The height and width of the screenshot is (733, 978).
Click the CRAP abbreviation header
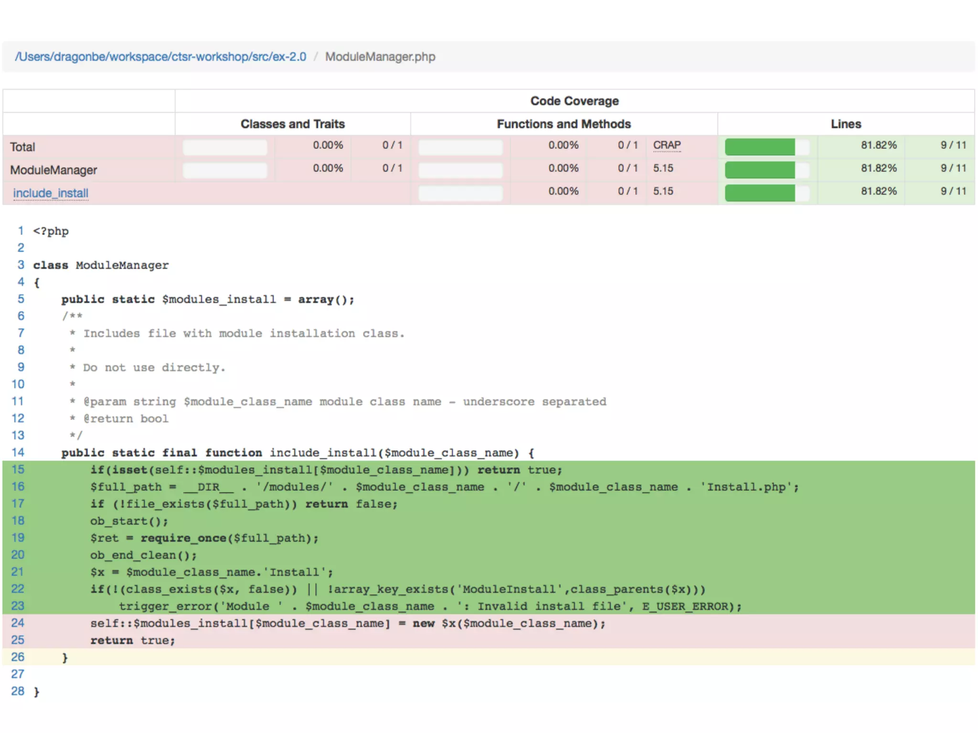667,145
